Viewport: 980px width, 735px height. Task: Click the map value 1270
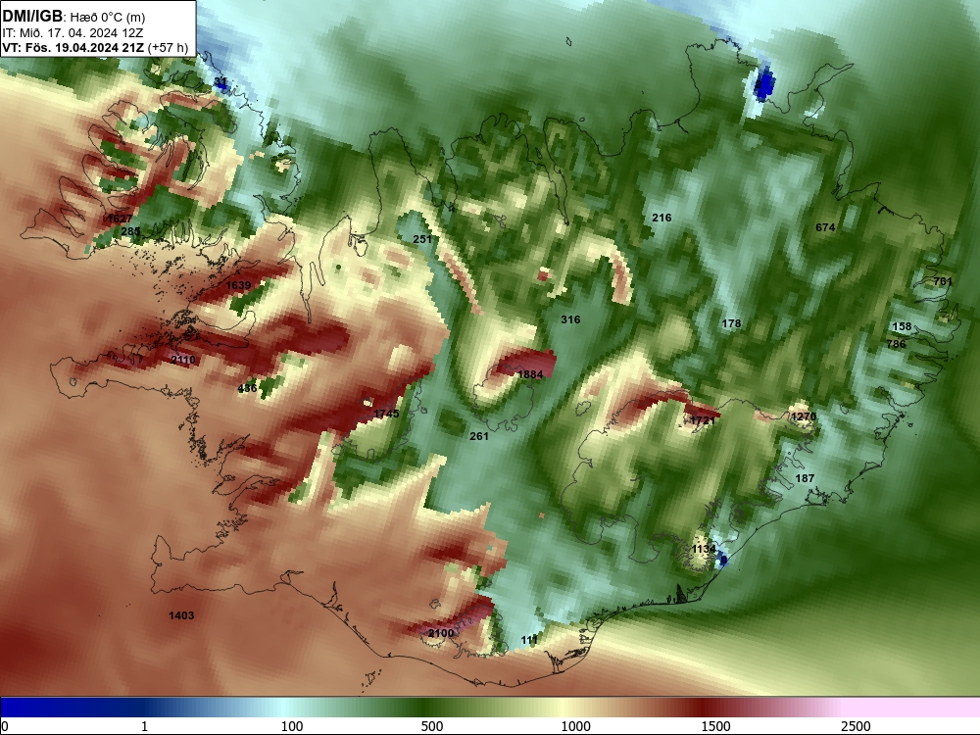[x=804, y=416]
